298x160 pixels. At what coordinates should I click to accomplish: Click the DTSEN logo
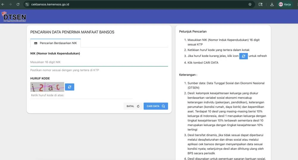(14, 17)
